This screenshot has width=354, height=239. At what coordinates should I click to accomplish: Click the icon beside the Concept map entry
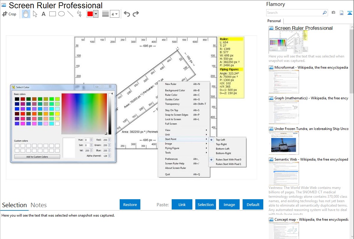[271, 220]
